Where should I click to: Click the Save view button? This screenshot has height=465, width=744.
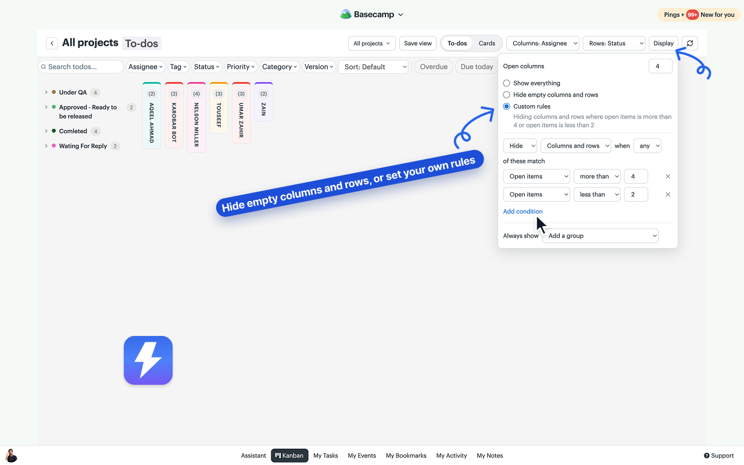[418, 43]
